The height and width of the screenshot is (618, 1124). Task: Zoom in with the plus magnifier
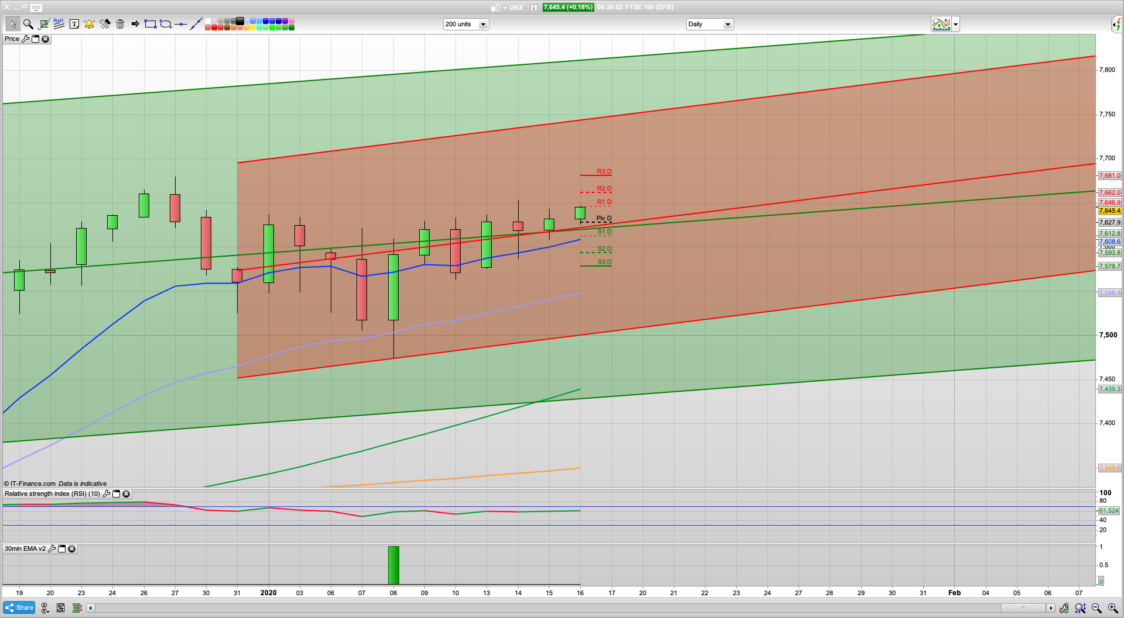tap(1112, 608)
